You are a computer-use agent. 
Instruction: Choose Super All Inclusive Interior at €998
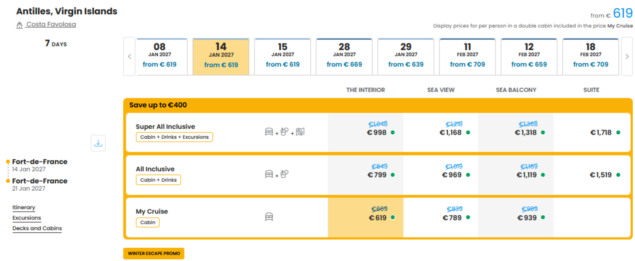tap(365, 132)
